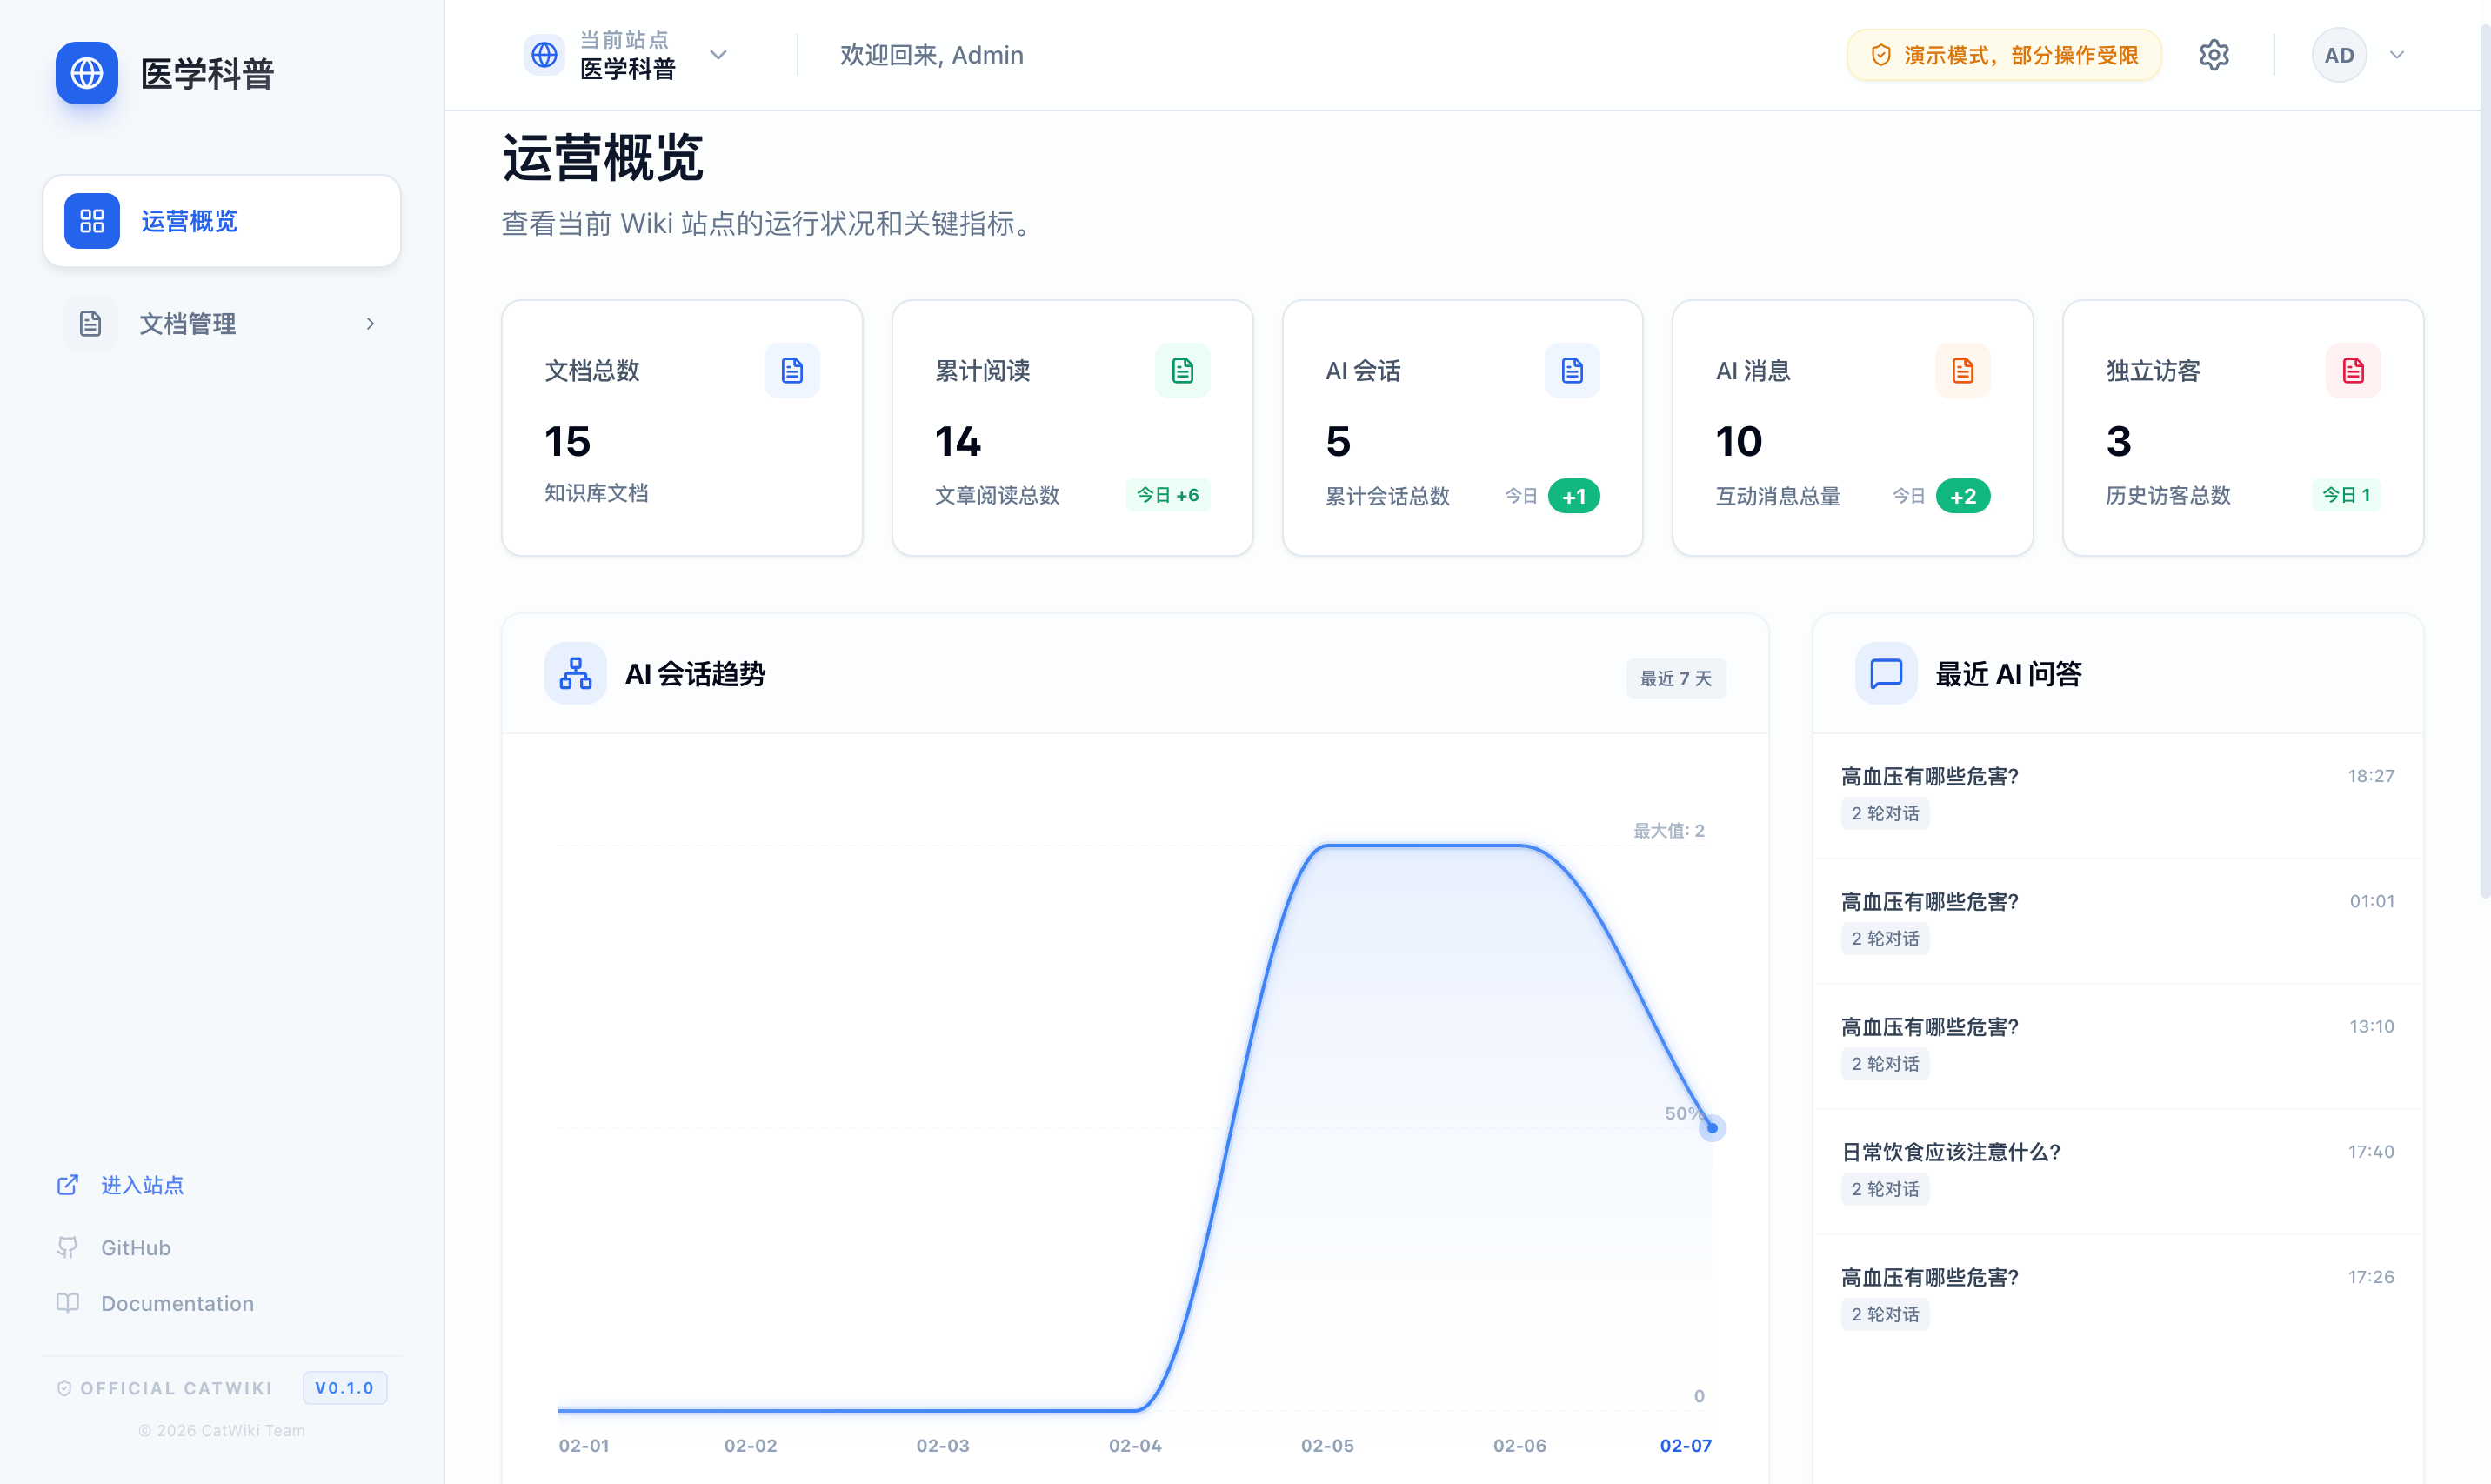
Task: Click the 今日 1 visitor badge
Action: point(2346,495)
